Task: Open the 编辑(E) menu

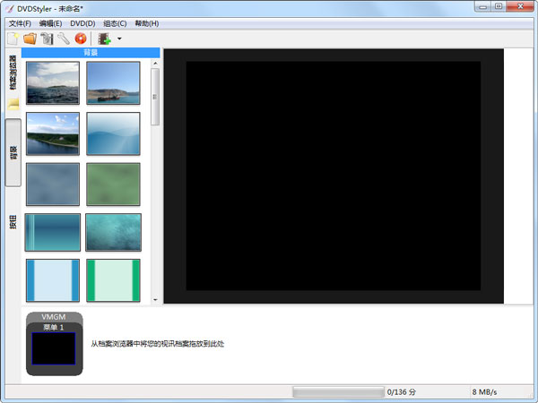Action: 51,23
